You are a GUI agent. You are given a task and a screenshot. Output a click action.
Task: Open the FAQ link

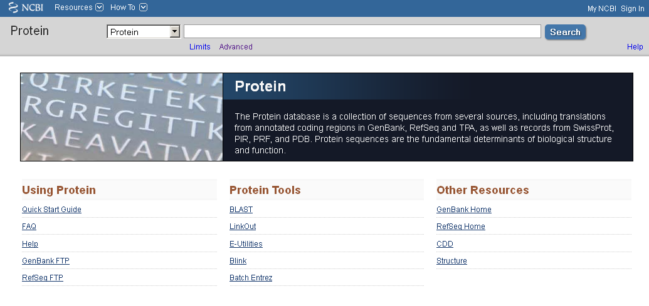pos(29,227)
